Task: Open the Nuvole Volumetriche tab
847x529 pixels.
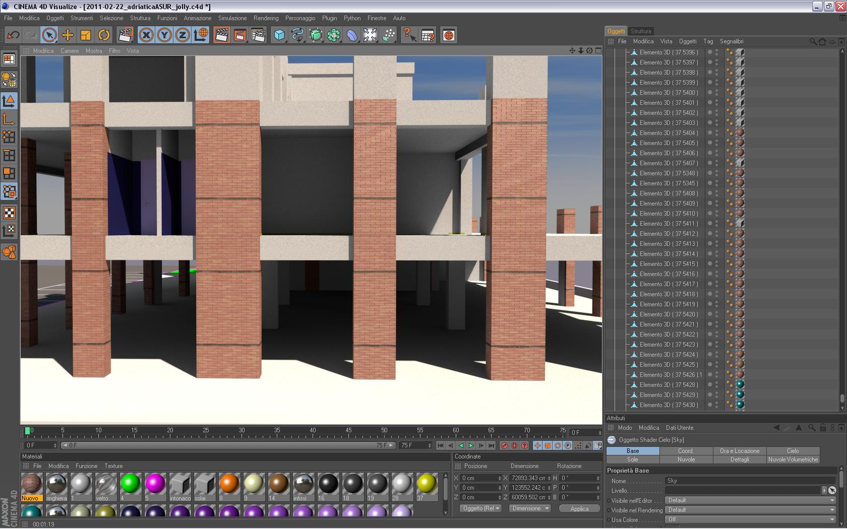Action: tap(793, 459)
